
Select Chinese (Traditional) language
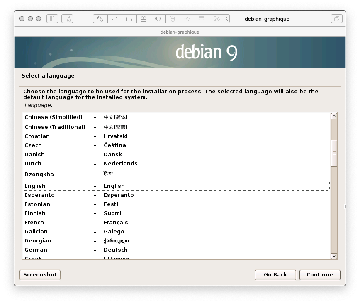[x=176, y=127]
